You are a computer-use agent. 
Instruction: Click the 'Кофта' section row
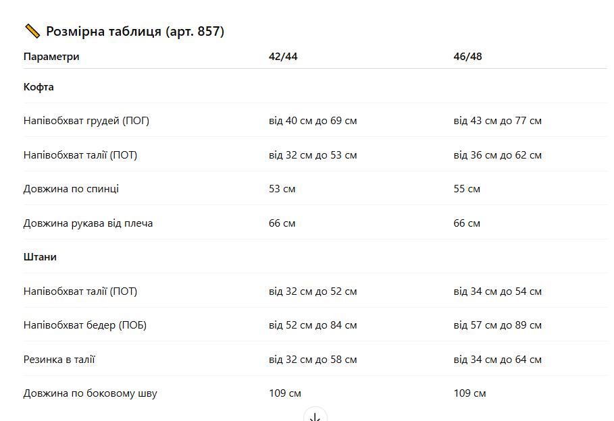315,87
